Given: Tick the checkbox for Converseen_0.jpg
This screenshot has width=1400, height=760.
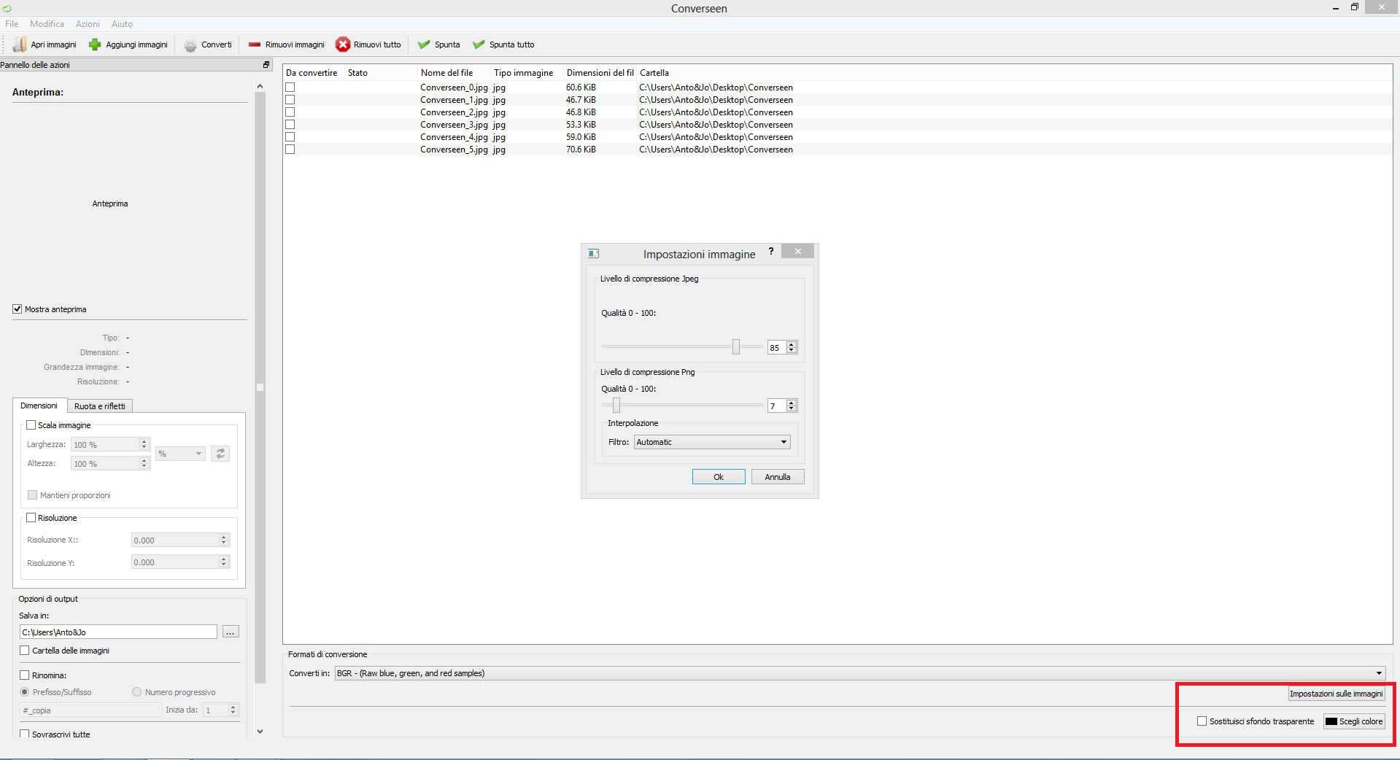Looking at the screenshot, I should click(290, 88).
